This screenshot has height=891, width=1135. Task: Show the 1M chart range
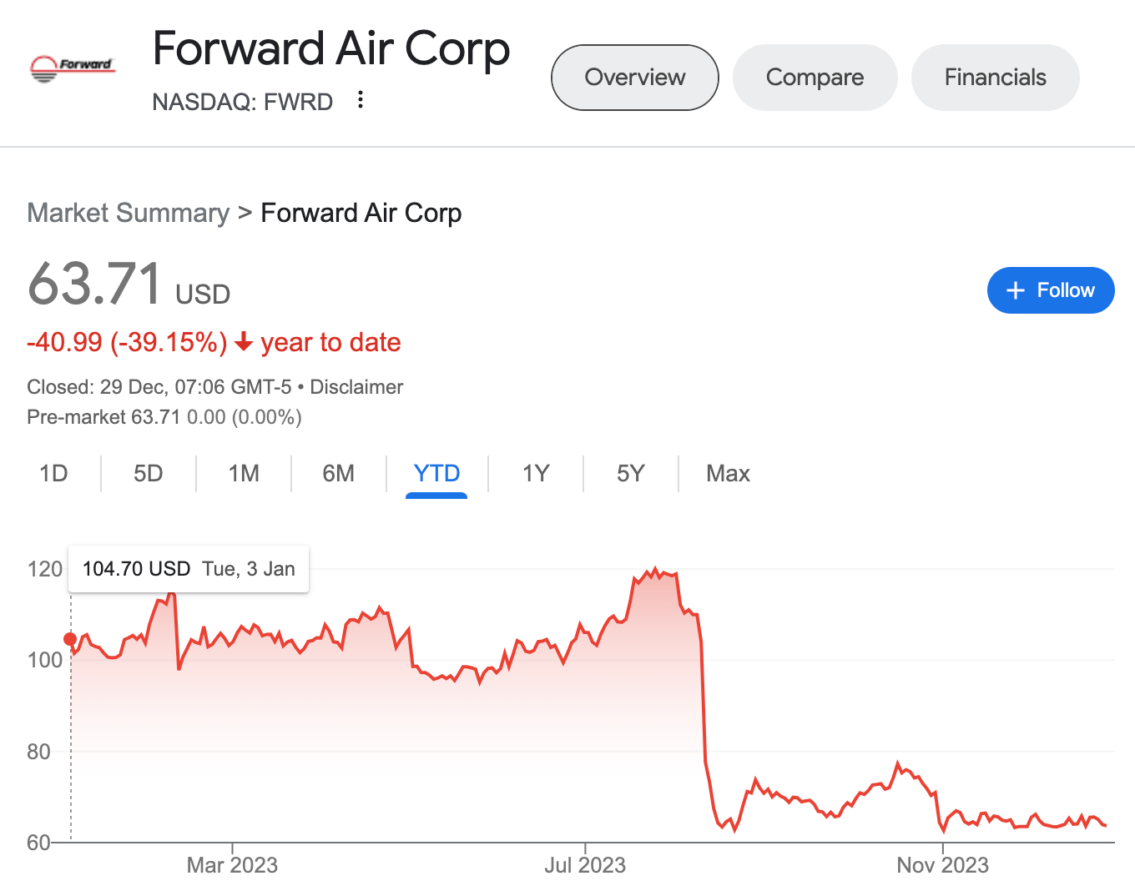click(244, 474)
